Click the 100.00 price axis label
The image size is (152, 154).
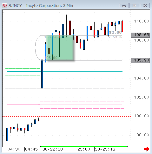tap(142, 116)
